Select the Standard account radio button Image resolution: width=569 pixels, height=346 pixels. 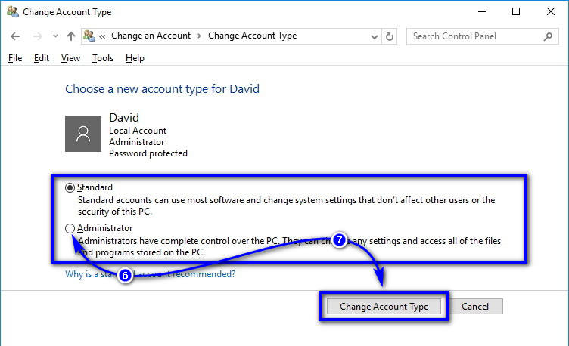click(x=71, y=187)
